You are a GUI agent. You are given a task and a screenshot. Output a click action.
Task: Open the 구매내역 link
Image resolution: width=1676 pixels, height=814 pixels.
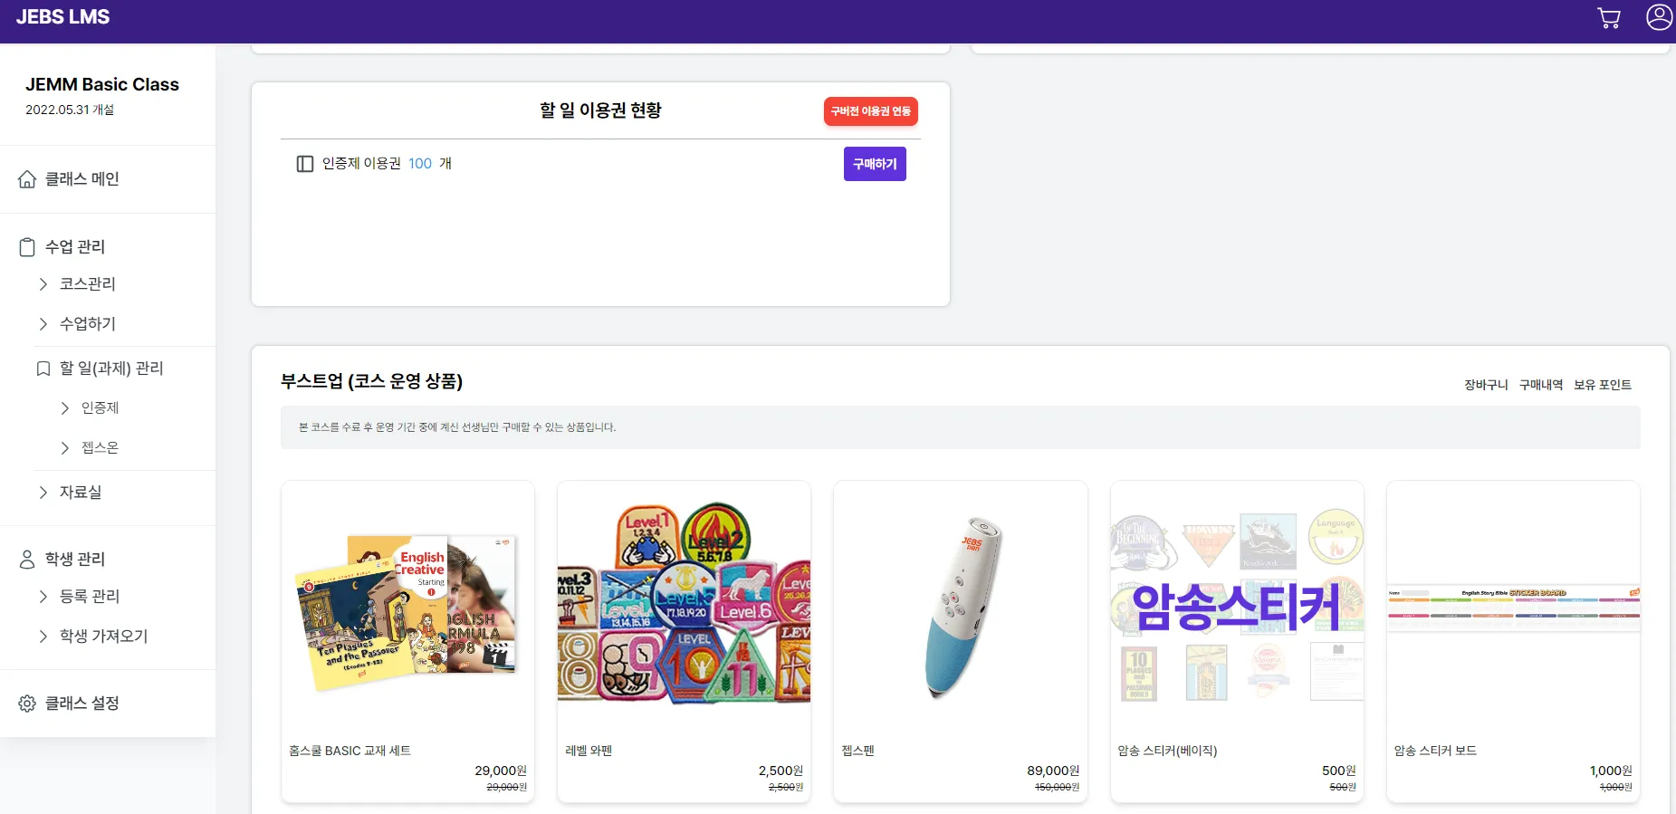click(x=1541, y=385)
